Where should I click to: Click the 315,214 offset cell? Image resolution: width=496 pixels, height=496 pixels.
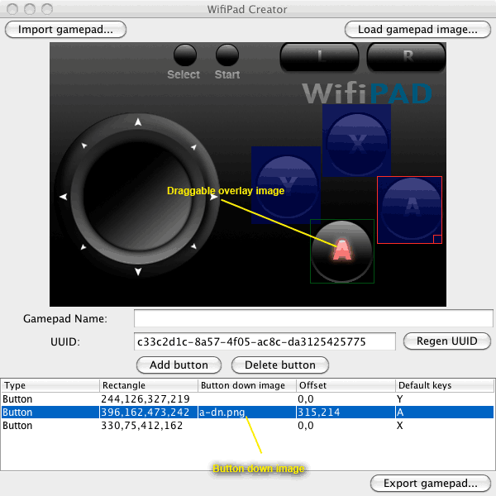(346, 413)
